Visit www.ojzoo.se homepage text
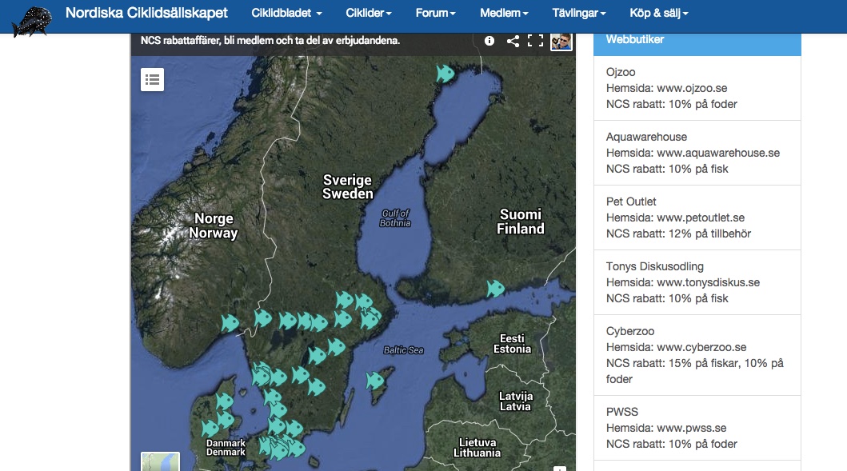847x471 pixels. [x=692, y=88]
